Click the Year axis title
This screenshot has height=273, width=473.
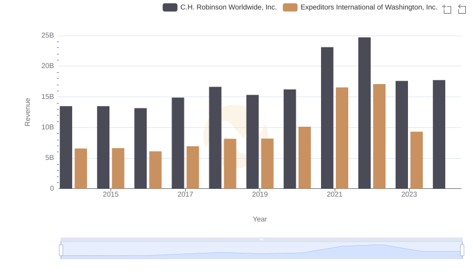(260, 219)
